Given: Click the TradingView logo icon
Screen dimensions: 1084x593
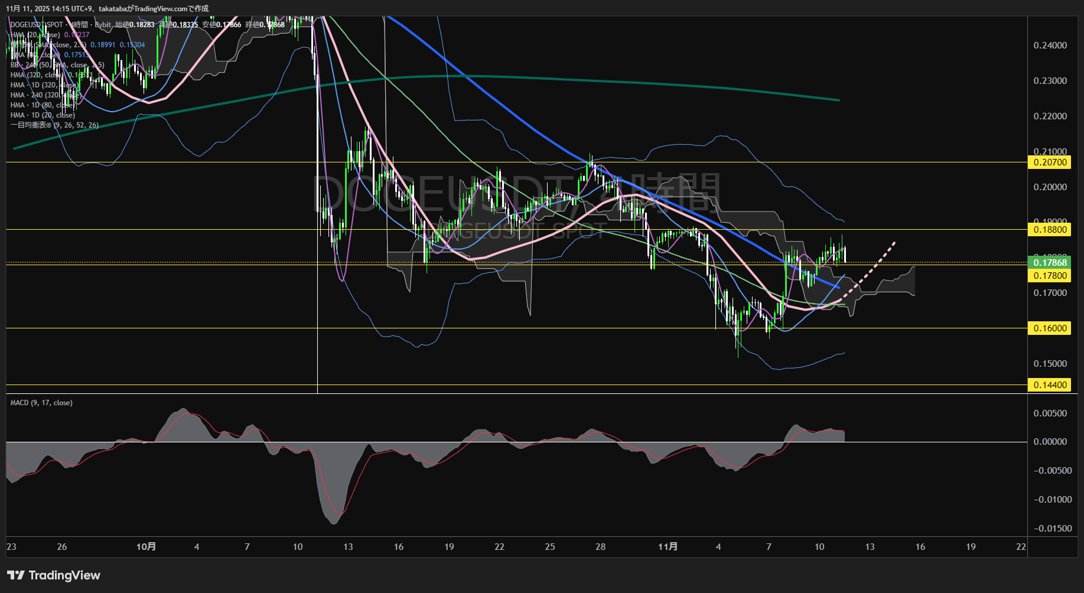Looking at the screenshot, I should [x=15, y=575].
